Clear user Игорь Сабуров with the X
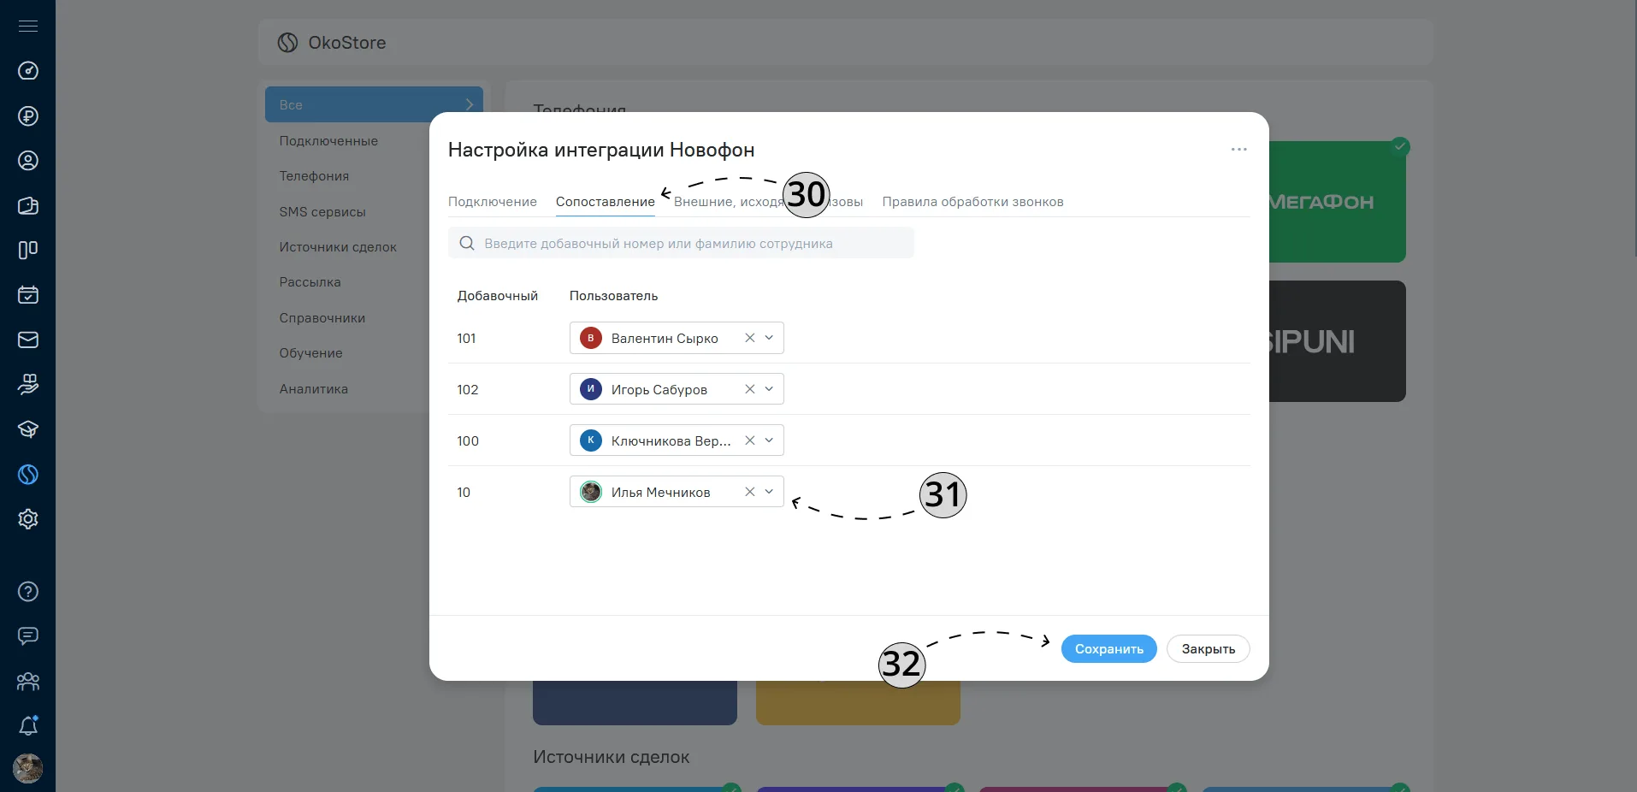The width and height of the screenshot is (1637, 792). [x=749, y=389]
